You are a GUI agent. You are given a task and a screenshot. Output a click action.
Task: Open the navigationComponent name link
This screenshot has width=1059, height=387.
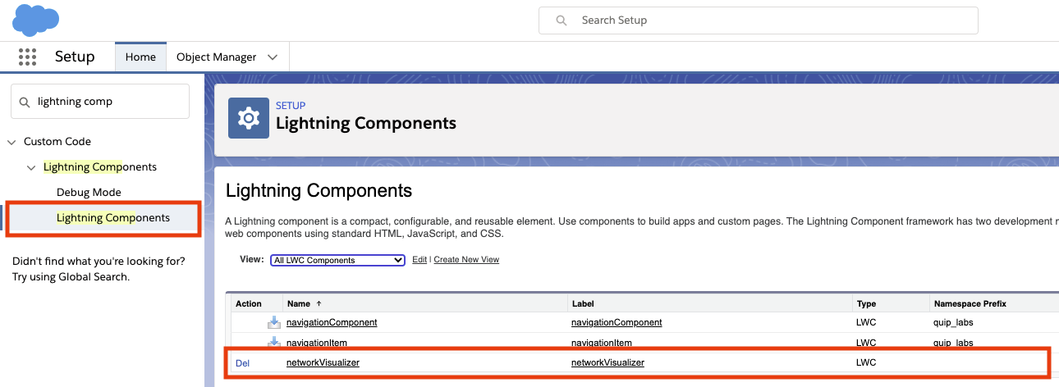tap(332, 322)
